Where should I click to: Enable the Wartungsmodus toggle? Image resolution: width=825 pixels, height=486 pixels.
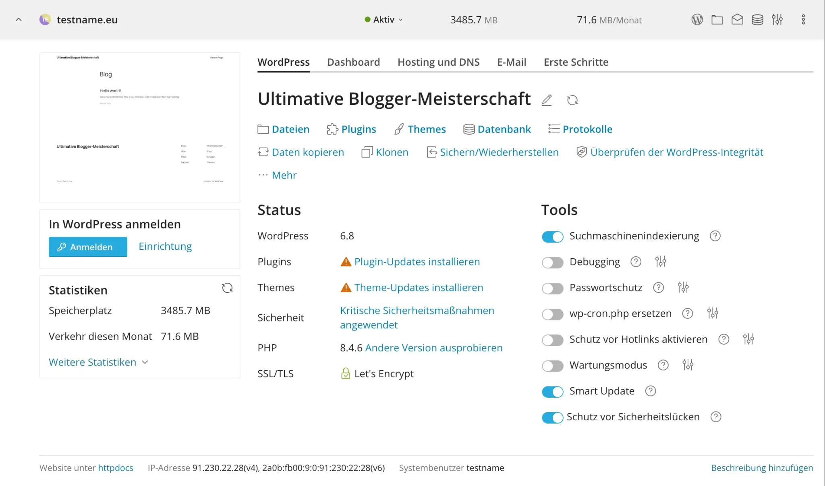(x=553, y=366)
